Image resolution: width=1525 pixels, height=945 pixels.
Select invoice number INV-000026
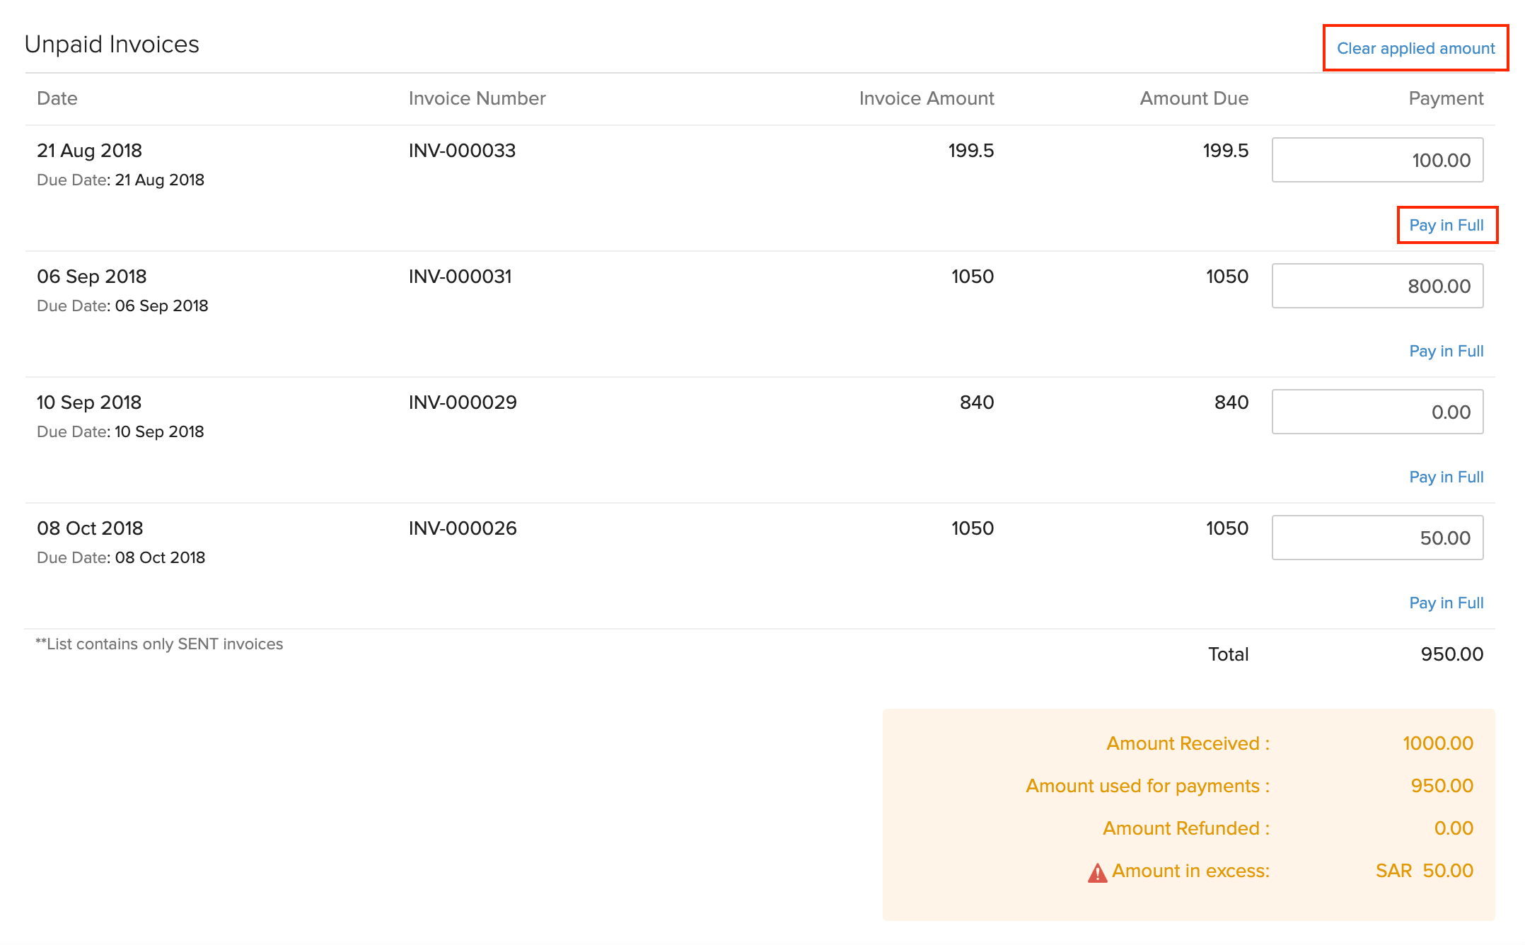tap(463, 528)
